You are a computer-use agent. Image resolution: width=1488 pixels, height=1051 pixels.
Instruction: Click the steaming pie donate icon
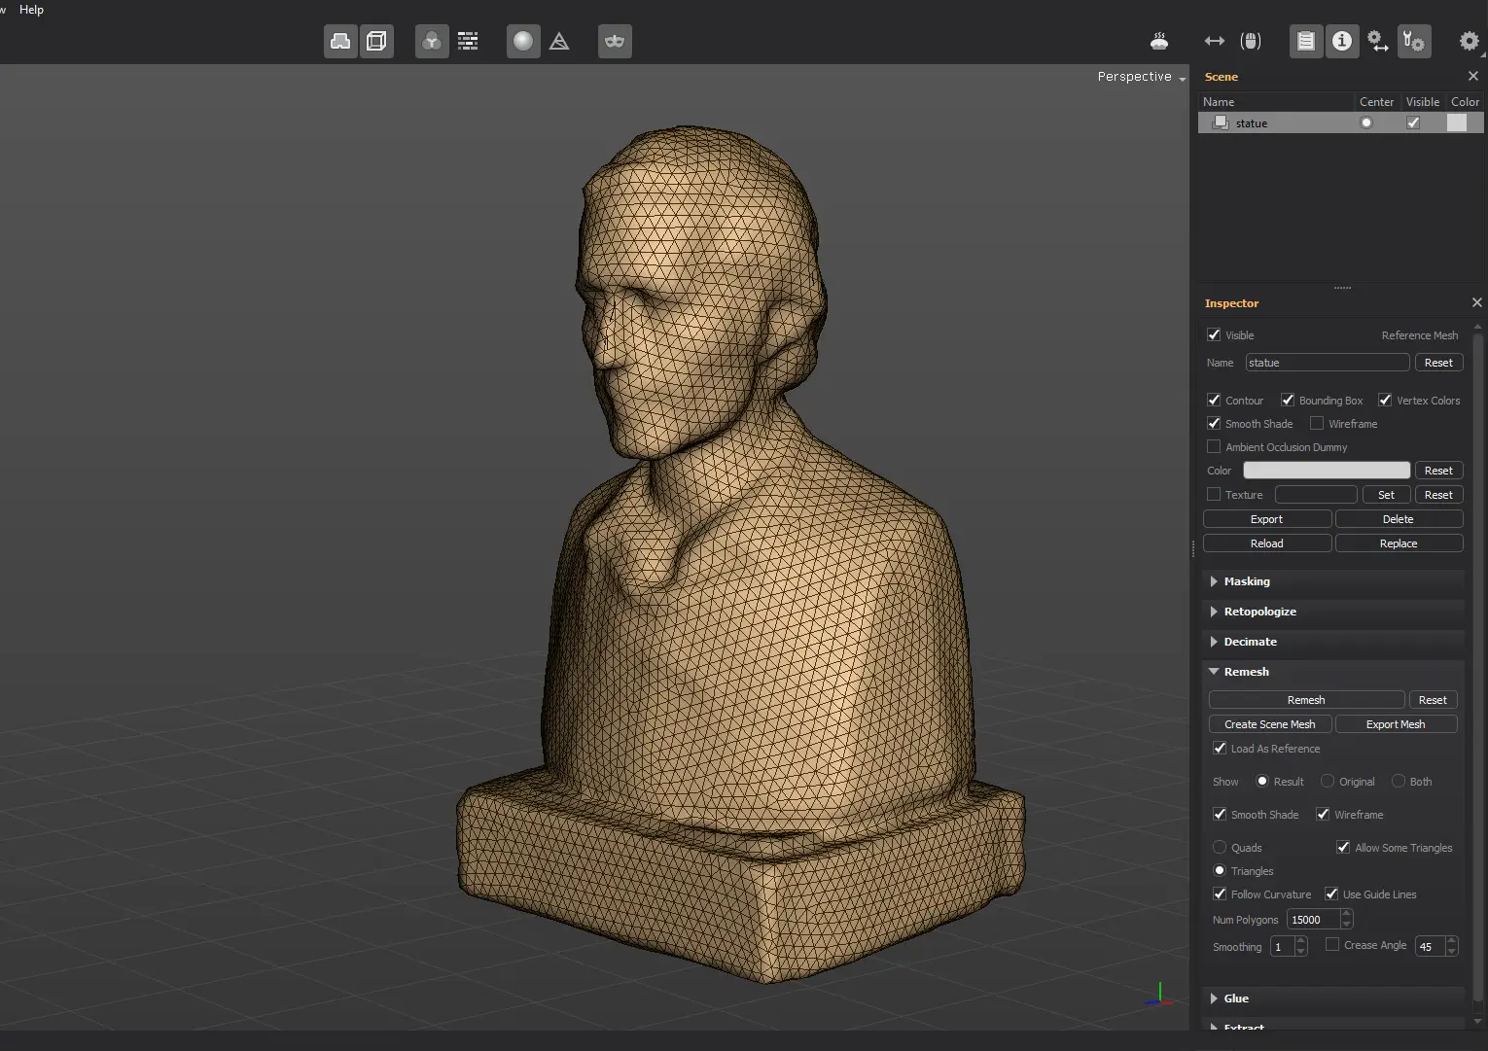click(1159, 41)
